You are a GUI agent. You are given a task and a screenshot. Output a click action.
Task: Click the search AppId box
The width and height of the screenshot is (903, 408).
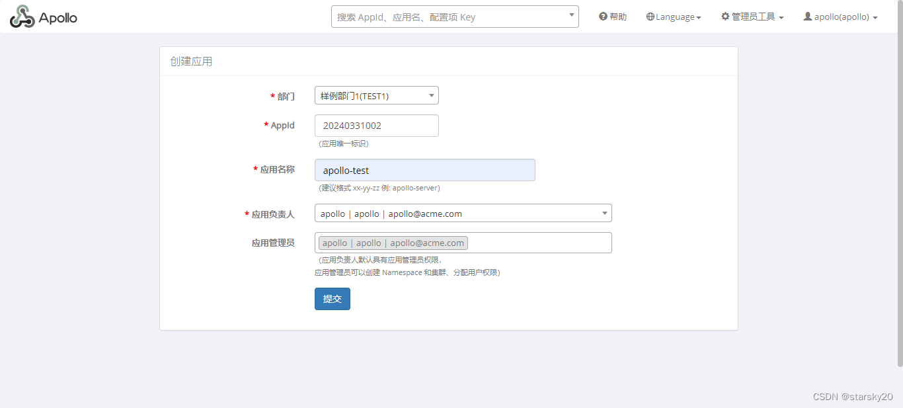click(443, 16)
